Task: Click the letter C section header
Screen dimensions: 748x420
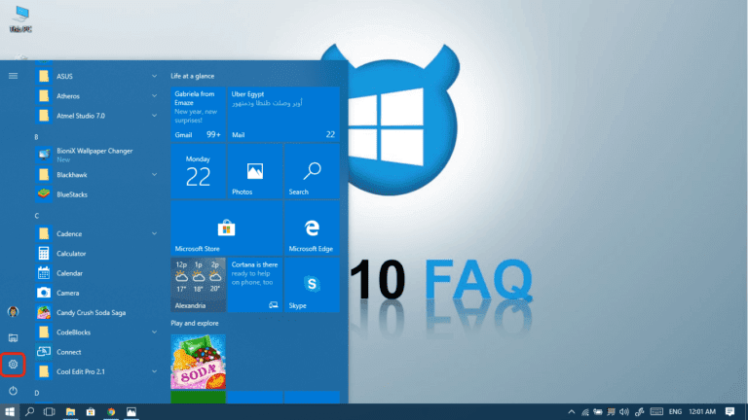Action: 36,216
